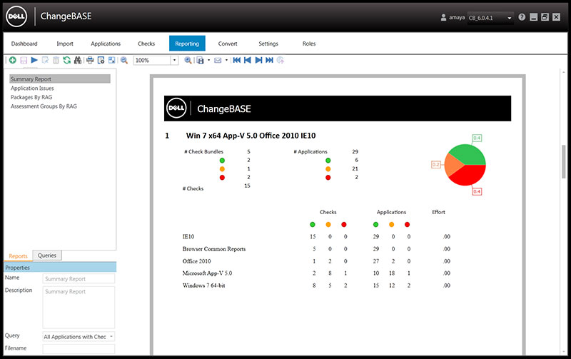Screen dimensions: 571x359
Task: Click the 'Effort' column header
Action: 438,212
